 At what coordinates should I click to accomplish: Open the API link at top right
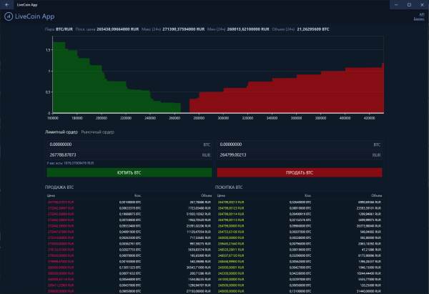(421, 13)
